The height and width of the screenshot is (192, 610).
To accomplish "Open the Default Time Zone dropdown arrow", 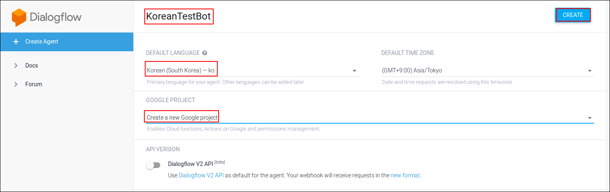I will pos(590,71).
